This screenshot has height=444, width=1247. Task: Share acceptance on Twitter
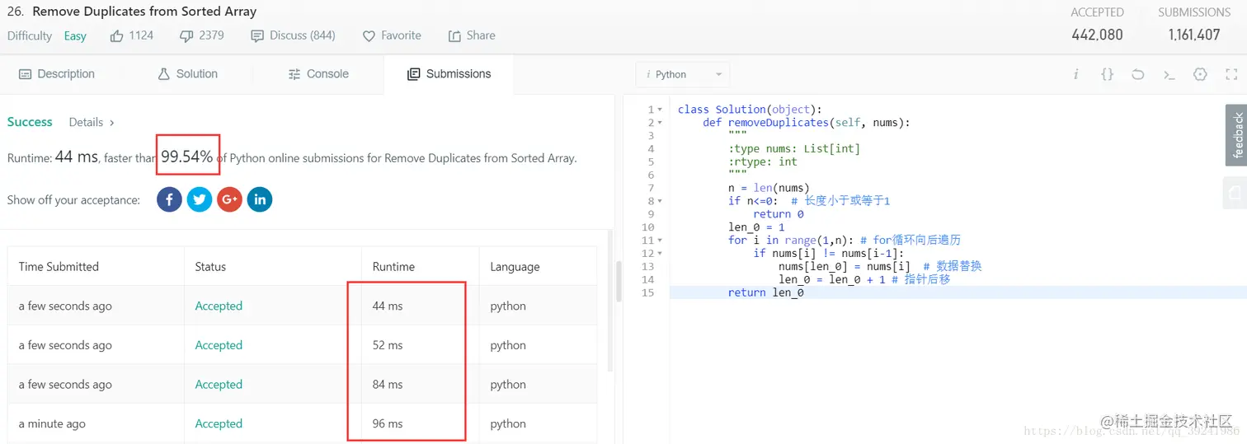pos(200,199)
